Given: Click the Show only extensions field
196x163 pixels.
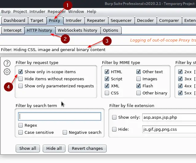Looking at the screenshot, I should [x=169, y=117].
